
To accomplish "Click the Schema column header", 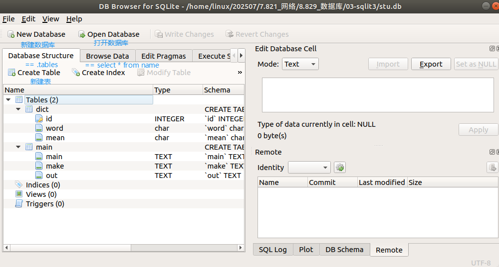I will (224, 90).
